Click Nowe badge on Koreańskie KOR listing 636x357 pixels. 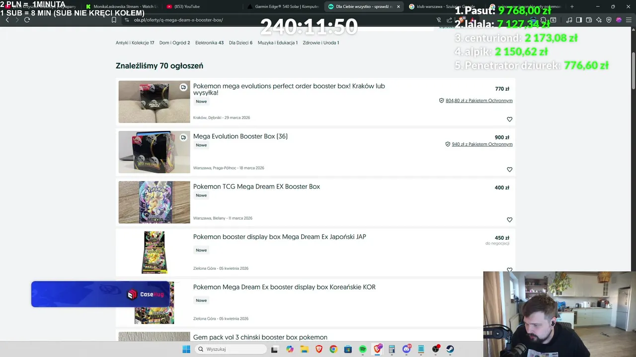tap(201, 300)
